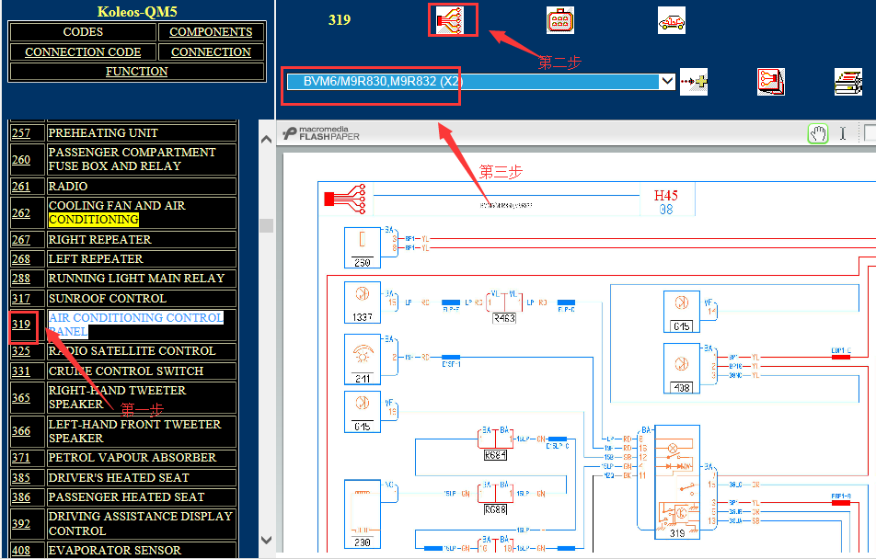This screenshot has height=559, width=876.
Task: Click the add-arrow icon next to dropdown
Action: [x=694, y=82]
